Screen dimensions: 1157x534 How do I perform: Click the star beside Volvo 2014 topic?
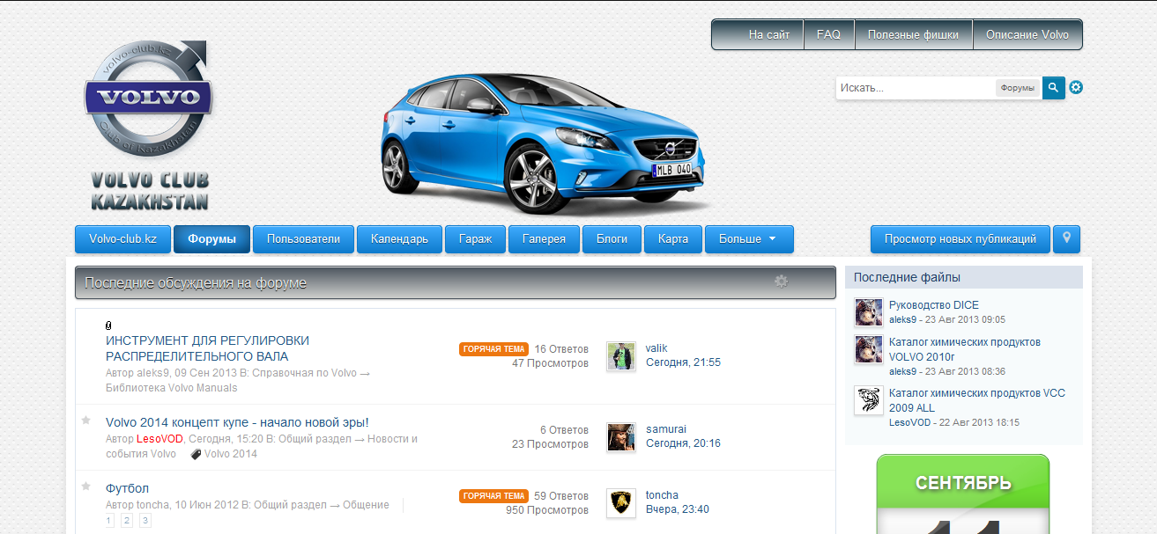[86, 421]
